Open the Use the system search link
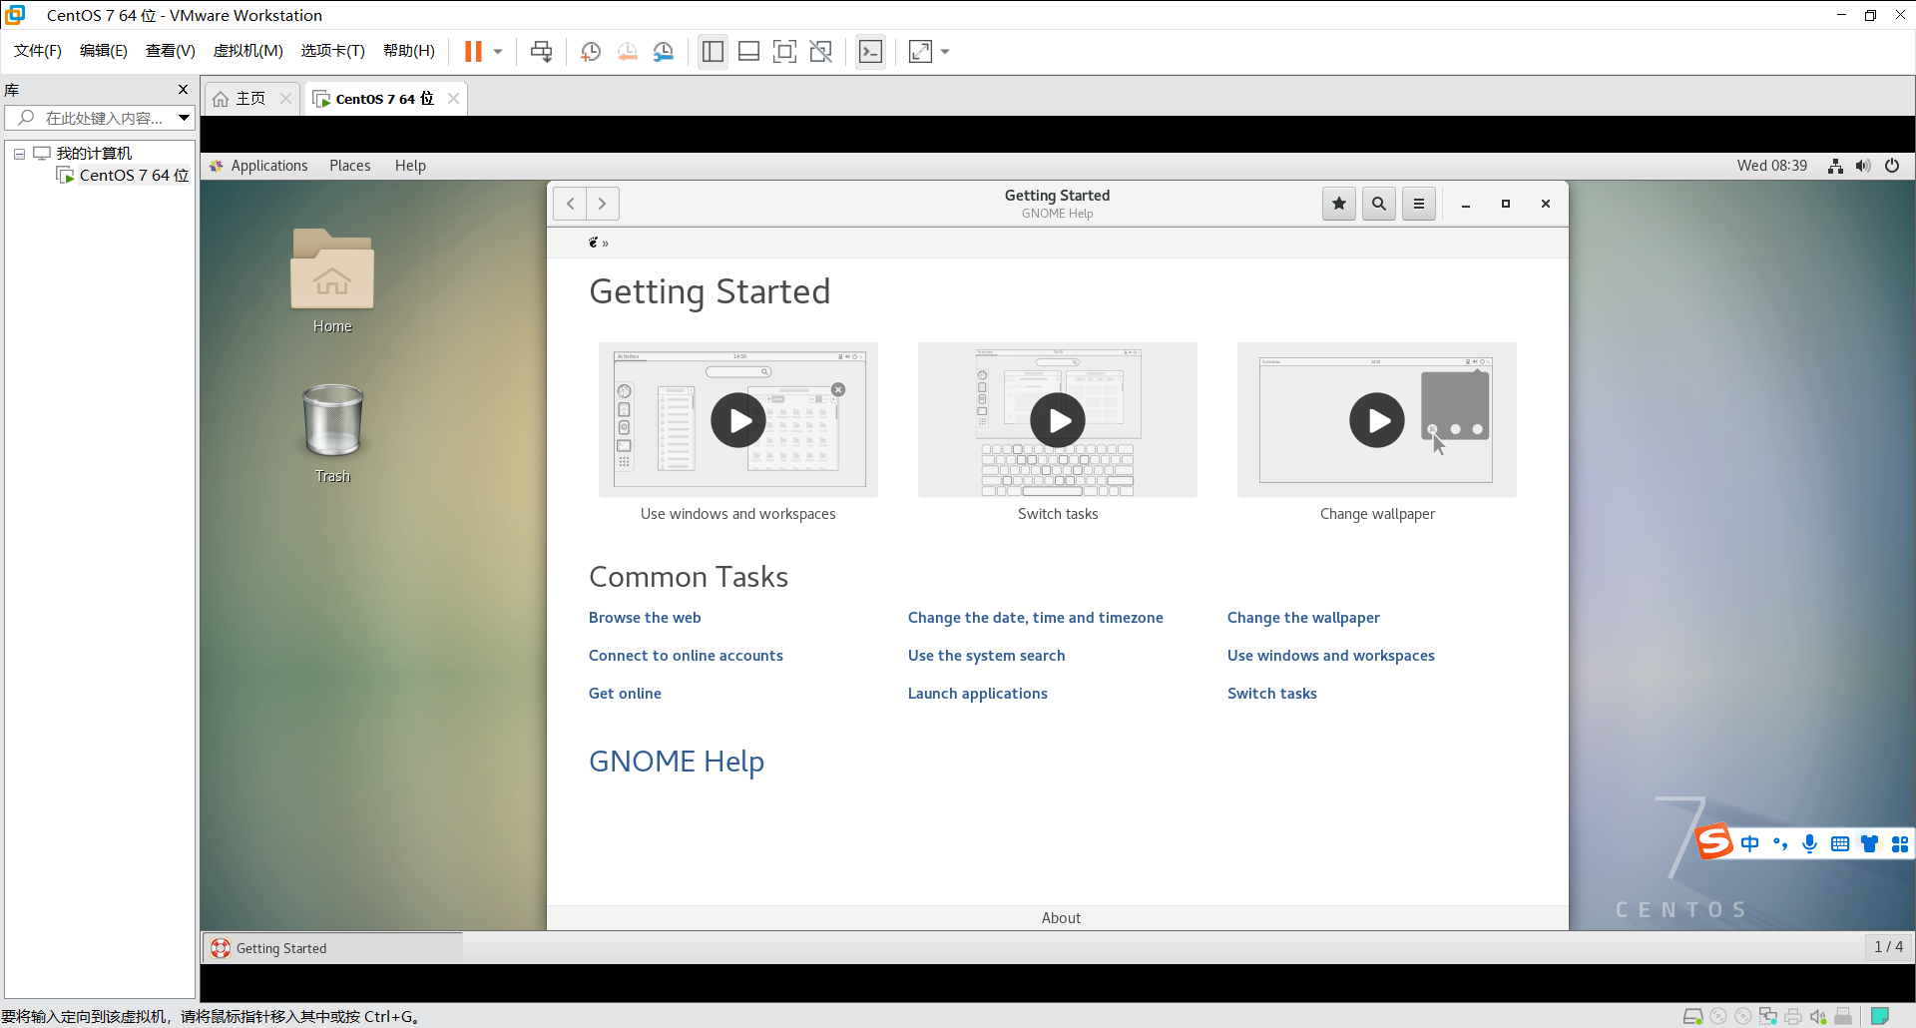Screen dimensions: 1916x1028 pyautogui.click(x=986, y=656)
